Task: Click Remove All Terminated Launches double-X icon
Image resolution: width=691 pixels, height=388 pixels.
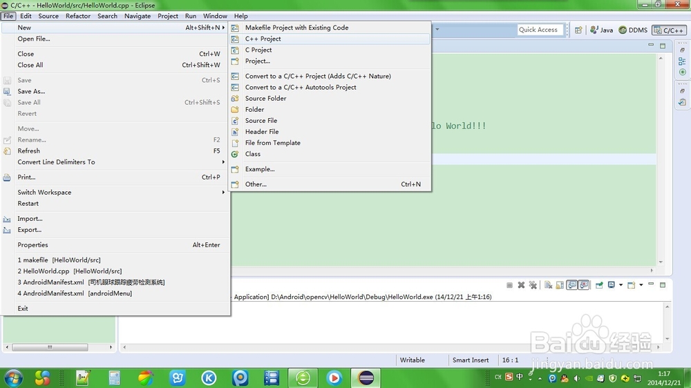Action: 533,285
